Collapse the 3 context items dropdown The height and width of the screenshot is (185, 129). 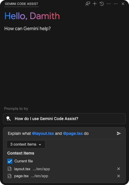26,144
